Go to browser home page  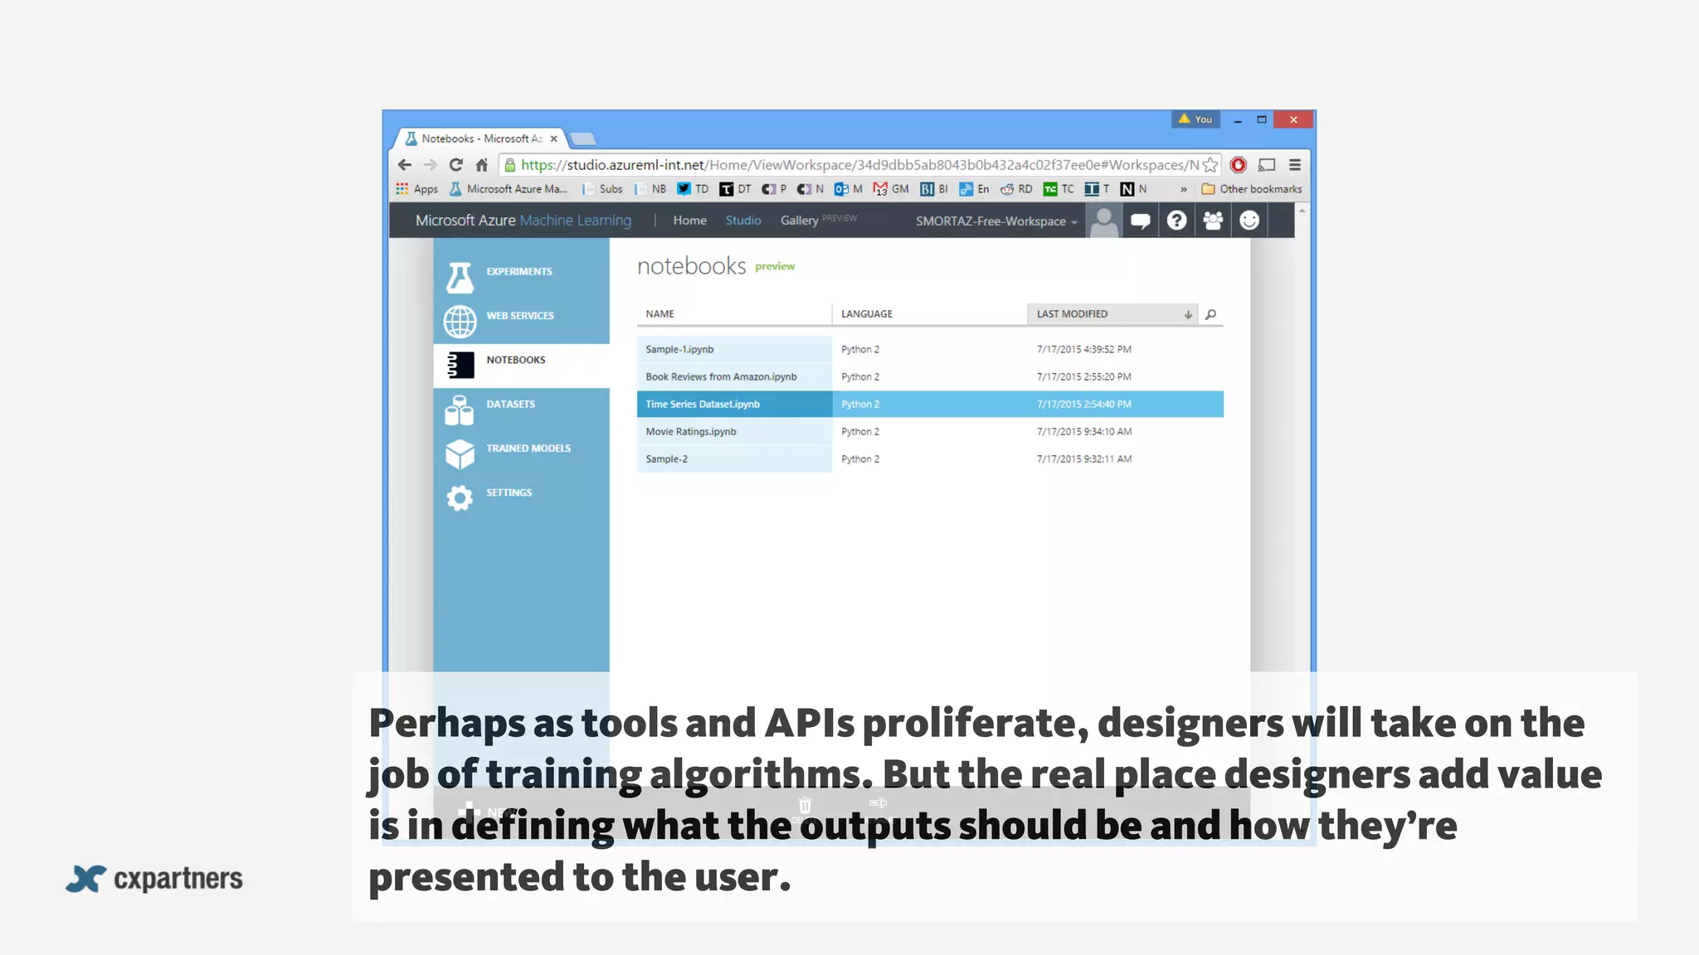point(482,165)
